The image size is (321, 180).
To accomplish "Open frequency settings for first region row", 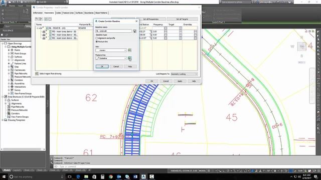I will pyautogui.click(x=166, y=31).
